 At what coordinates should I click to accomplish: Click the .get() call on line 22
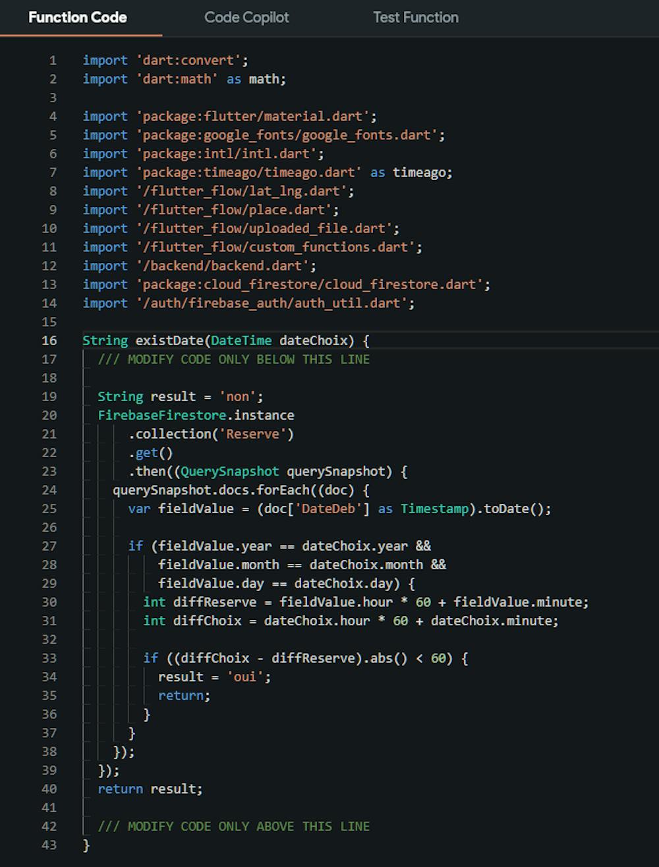[x=150, y=453]
